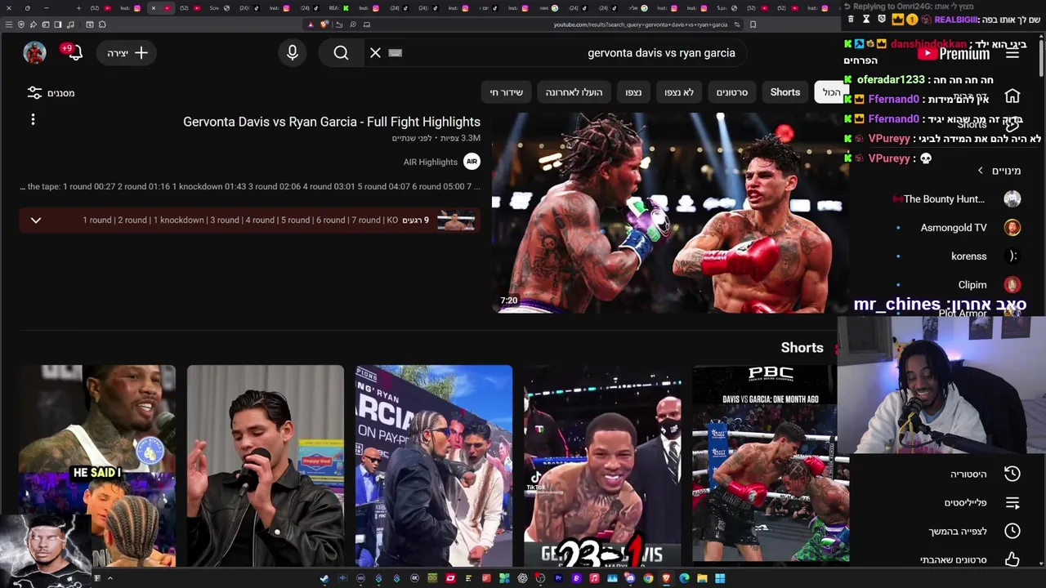This screenshot has width=1046, height=588.
Task: Open History via its clock icon
Action: tap(1012, 474)
